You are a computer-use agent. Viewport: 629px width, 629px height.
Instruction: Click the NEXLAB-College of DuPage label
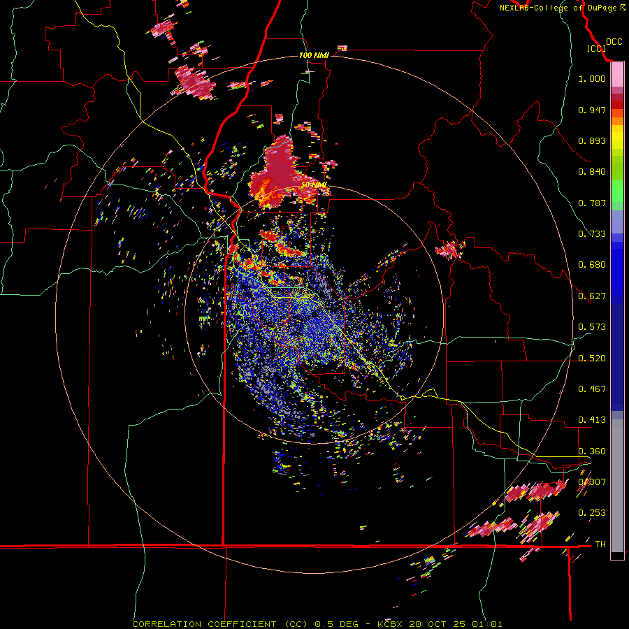[x=559, y=8]
